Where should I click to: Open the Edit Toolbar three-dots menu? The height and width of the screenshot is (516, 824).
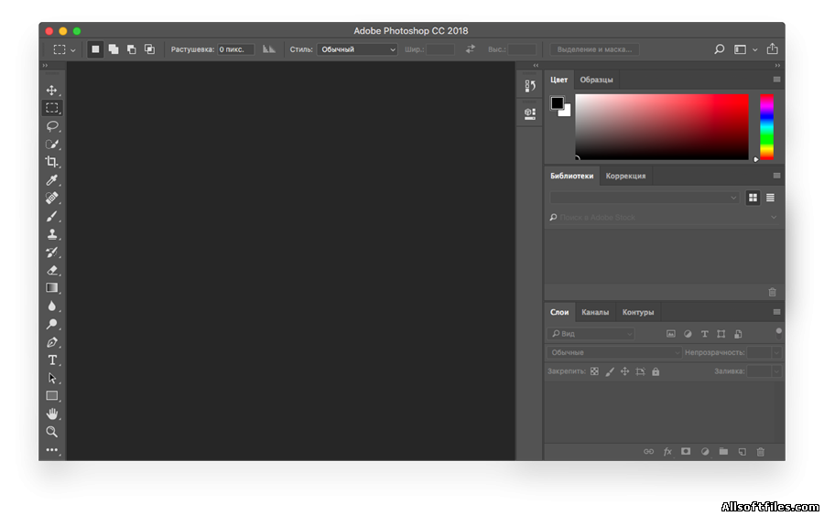(x=51, y=450)
